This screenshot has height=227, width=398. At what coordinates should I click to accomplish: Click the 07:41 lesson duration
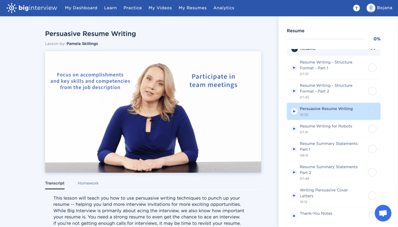click(304, 132)
